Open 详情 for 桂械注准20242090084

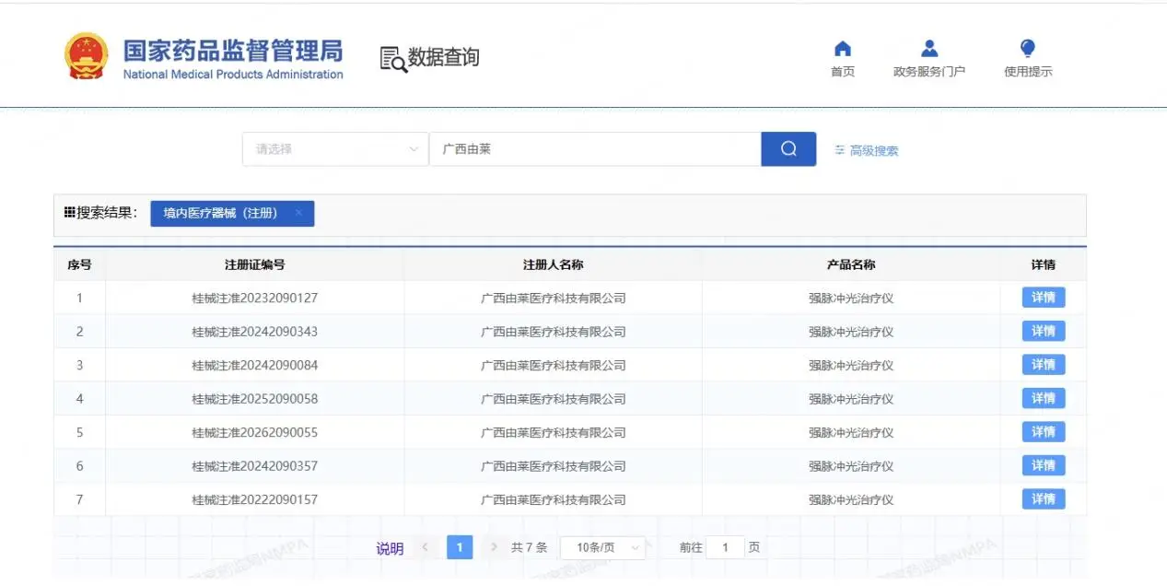pyautogui.click(x=1044, y=365)
